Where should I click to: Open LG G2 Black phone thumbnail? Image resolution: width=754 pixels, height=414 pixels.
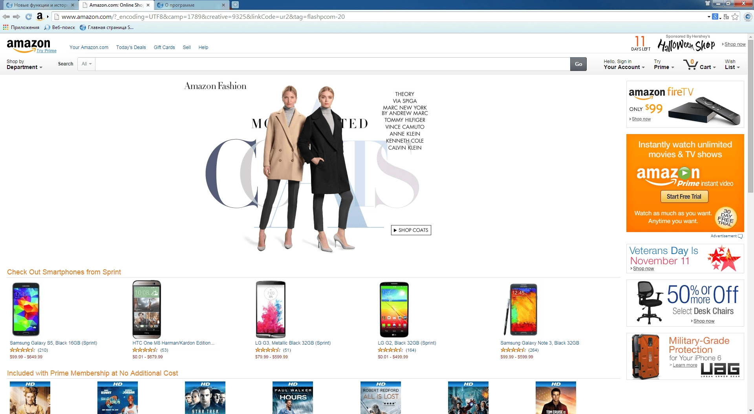tap(394, 309)
